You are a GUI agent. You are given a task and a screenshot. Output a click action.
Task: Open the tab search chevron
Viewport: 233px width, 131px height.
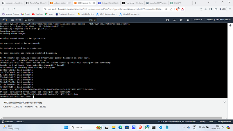click(209, 2)
